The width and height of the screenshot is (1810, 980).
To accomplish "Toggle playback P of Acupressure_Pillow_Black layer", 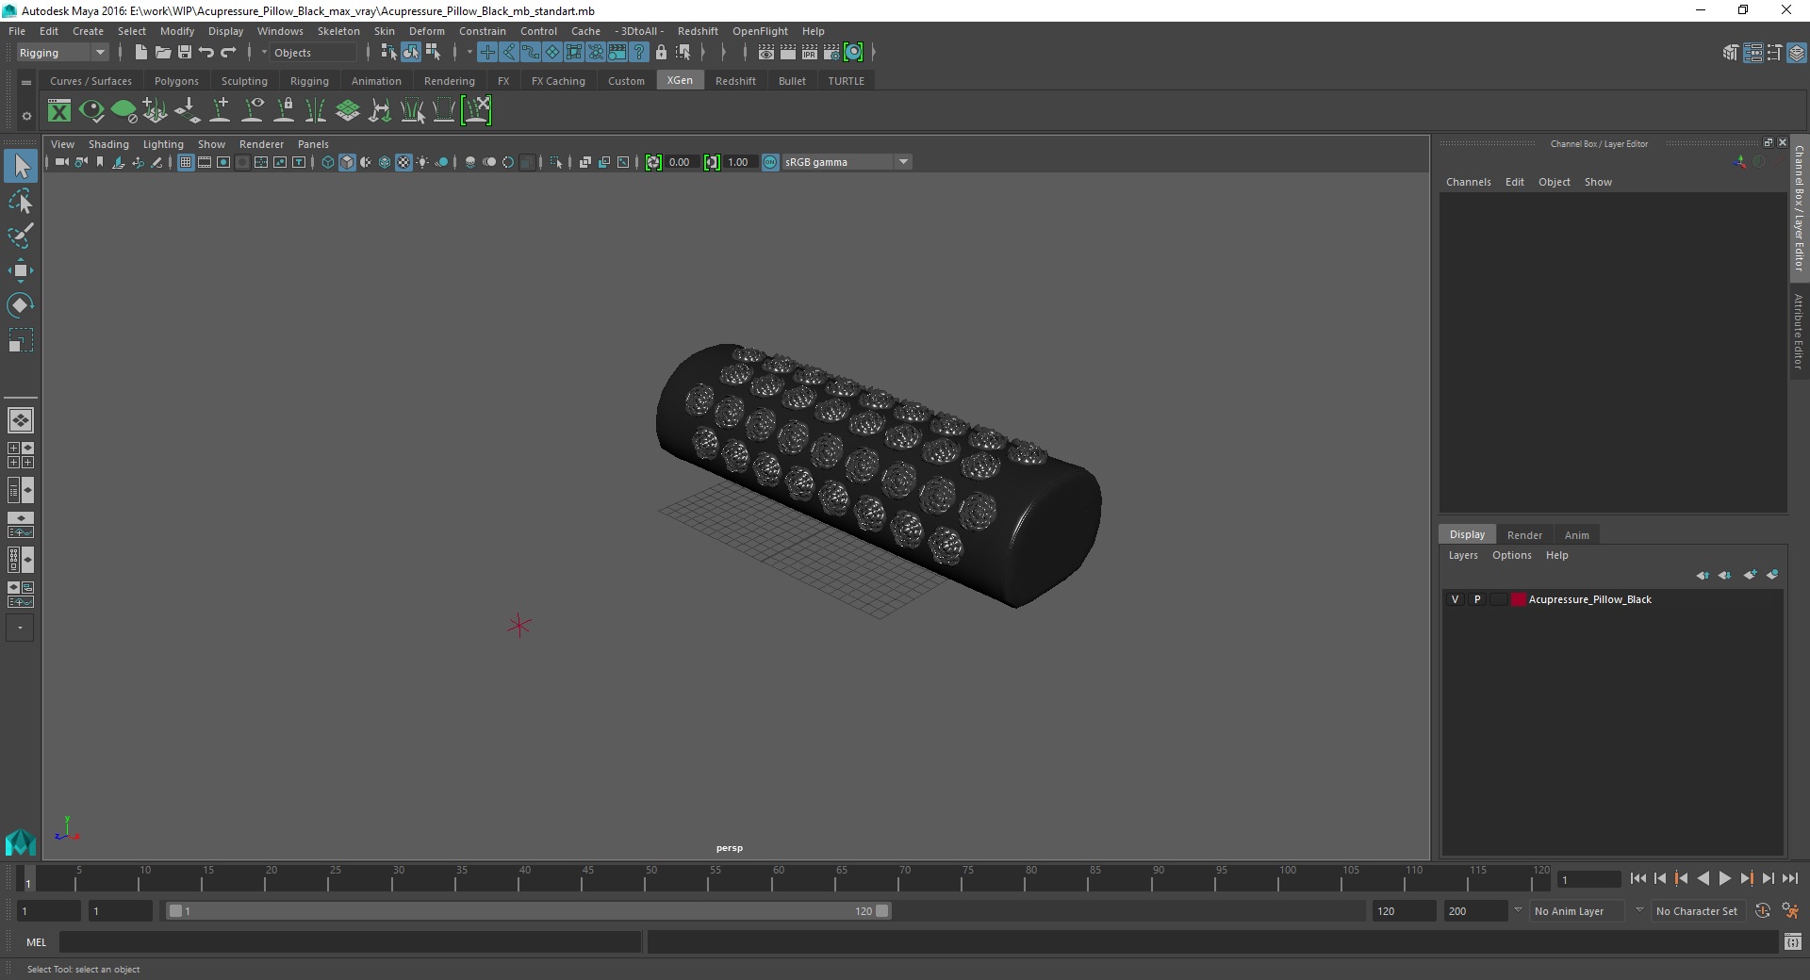I will (1477, 599).
